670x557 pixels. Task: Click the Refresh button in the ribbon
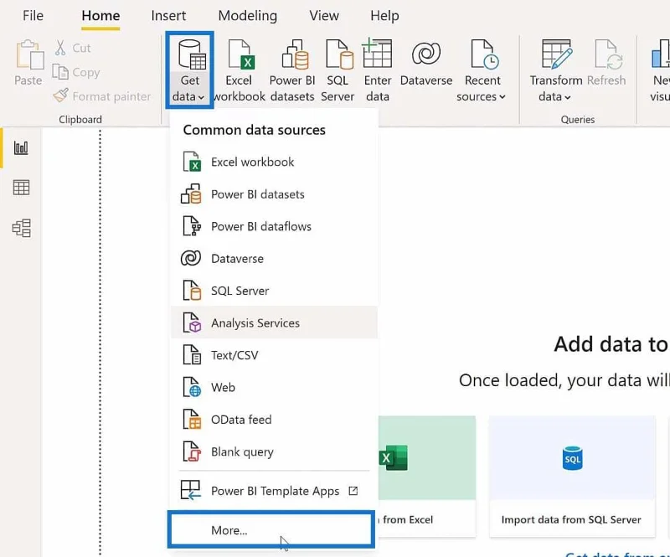click(x=606, y=63)
